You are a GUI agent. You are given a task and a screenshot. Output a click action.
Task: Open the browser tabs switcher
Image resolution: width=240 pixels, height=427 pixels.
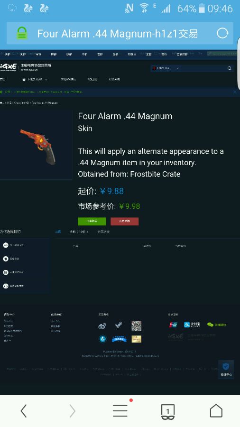tap(168, 412)
